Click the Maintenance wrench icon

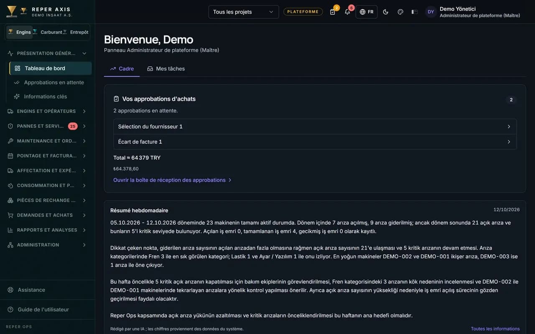coord(10,141)
